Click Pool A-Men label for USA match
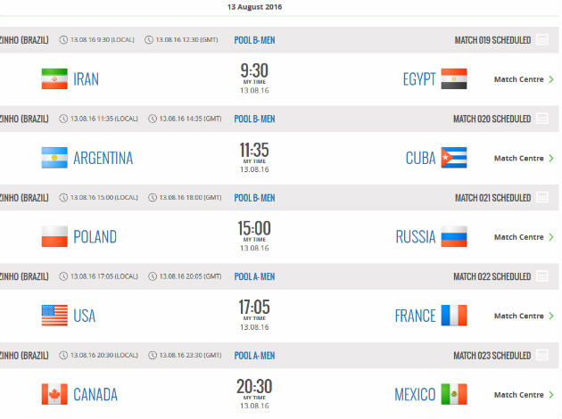This screenshot has height=419, width=562. [254, 276]
